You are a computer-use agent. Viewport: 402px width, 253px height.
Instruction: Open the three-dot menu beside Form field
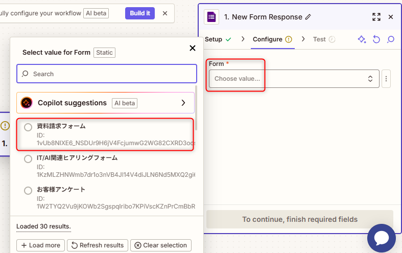click(x=386, y=79)
